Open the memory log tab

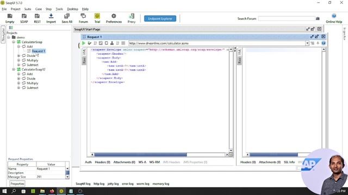pyautogui.click(x=161, y=184)
